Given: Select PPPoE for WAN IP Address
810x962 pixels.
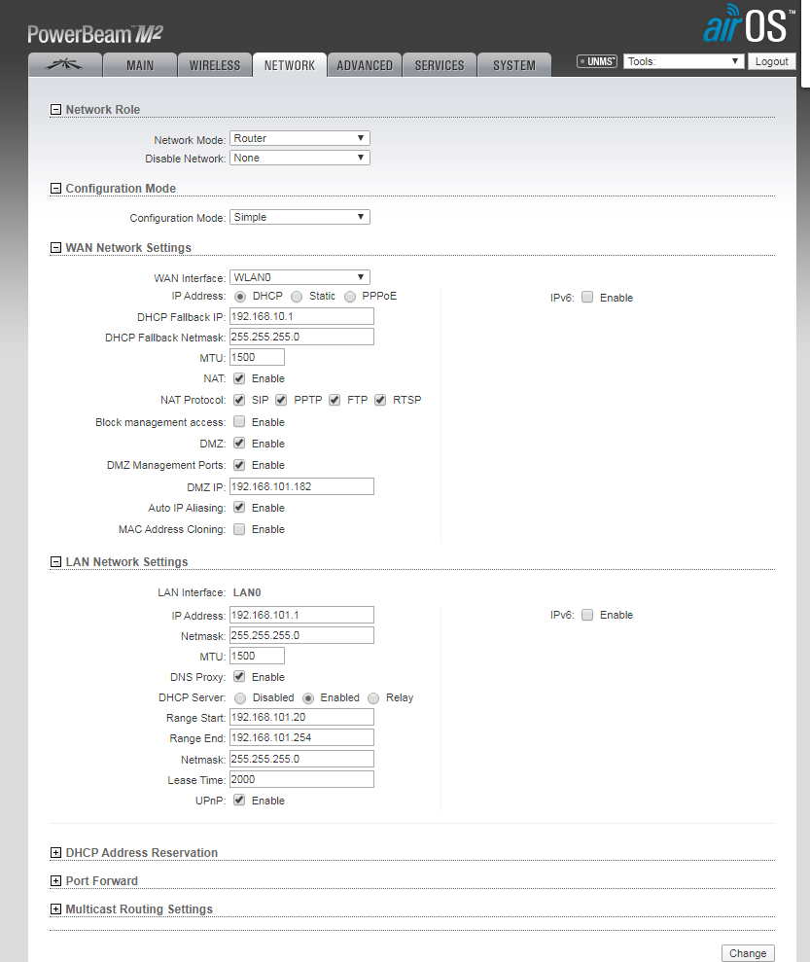Looking at the screenshot, I should click(x=350, y=297).
